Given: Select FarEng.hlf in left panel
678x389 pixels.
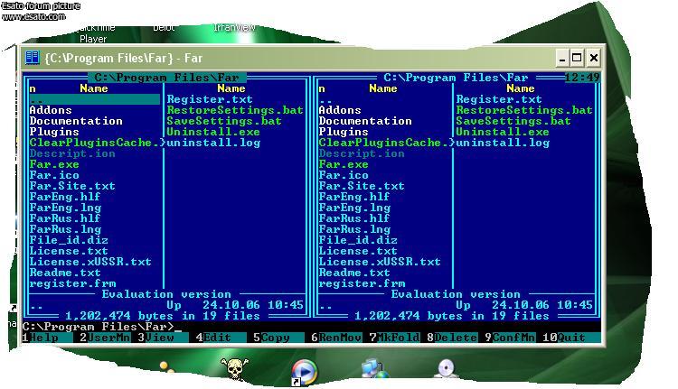Looking at the screenshot, I should [65, 197].
